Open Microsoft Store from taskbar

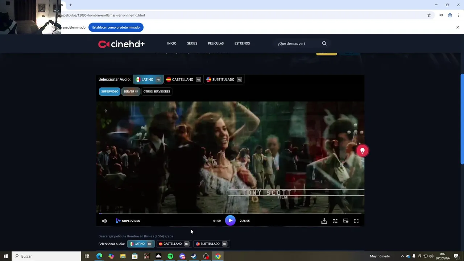[135, 256]
